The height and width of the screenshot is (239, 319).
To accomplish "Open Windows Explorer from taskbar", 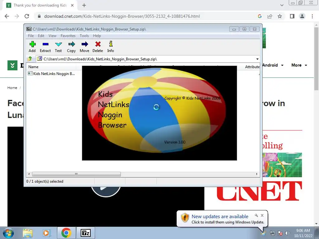I will [x=28, y=233].
